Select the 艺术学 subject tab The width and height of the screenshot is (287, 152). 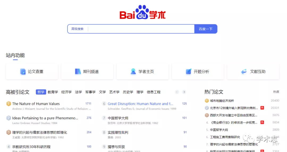click(x=114, y=92)
